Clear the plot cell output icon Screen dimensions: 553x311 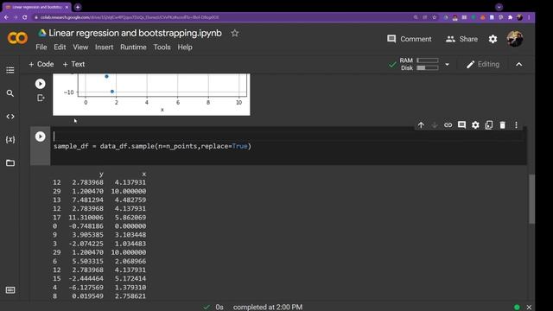pos(41,98)
